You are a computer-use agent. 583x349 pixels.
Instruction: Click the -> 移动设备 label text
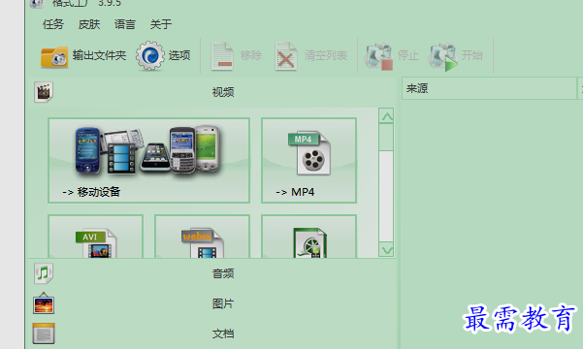click(x=91, y=192)
